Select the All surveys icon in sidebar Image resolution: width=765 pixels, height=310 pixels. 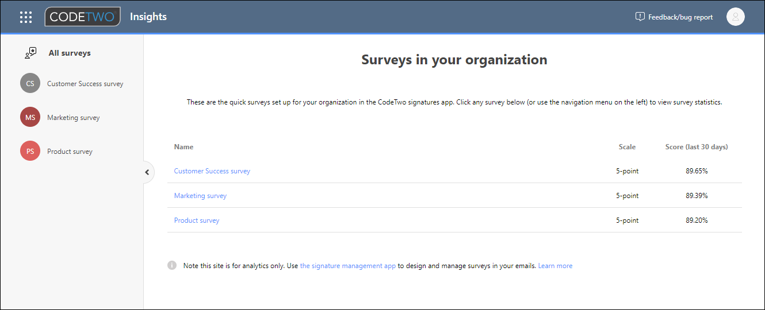(30, 53)
